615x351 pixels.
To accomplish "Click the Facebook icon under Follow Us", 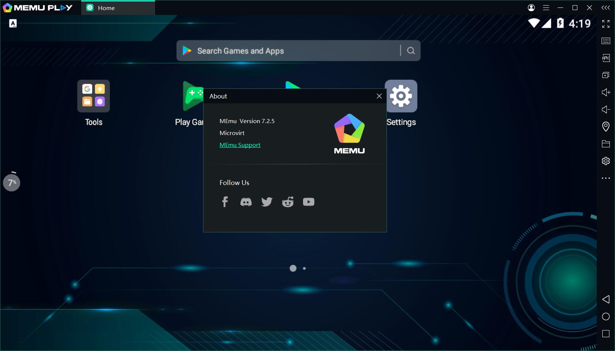I will click(x=225, y=202).
